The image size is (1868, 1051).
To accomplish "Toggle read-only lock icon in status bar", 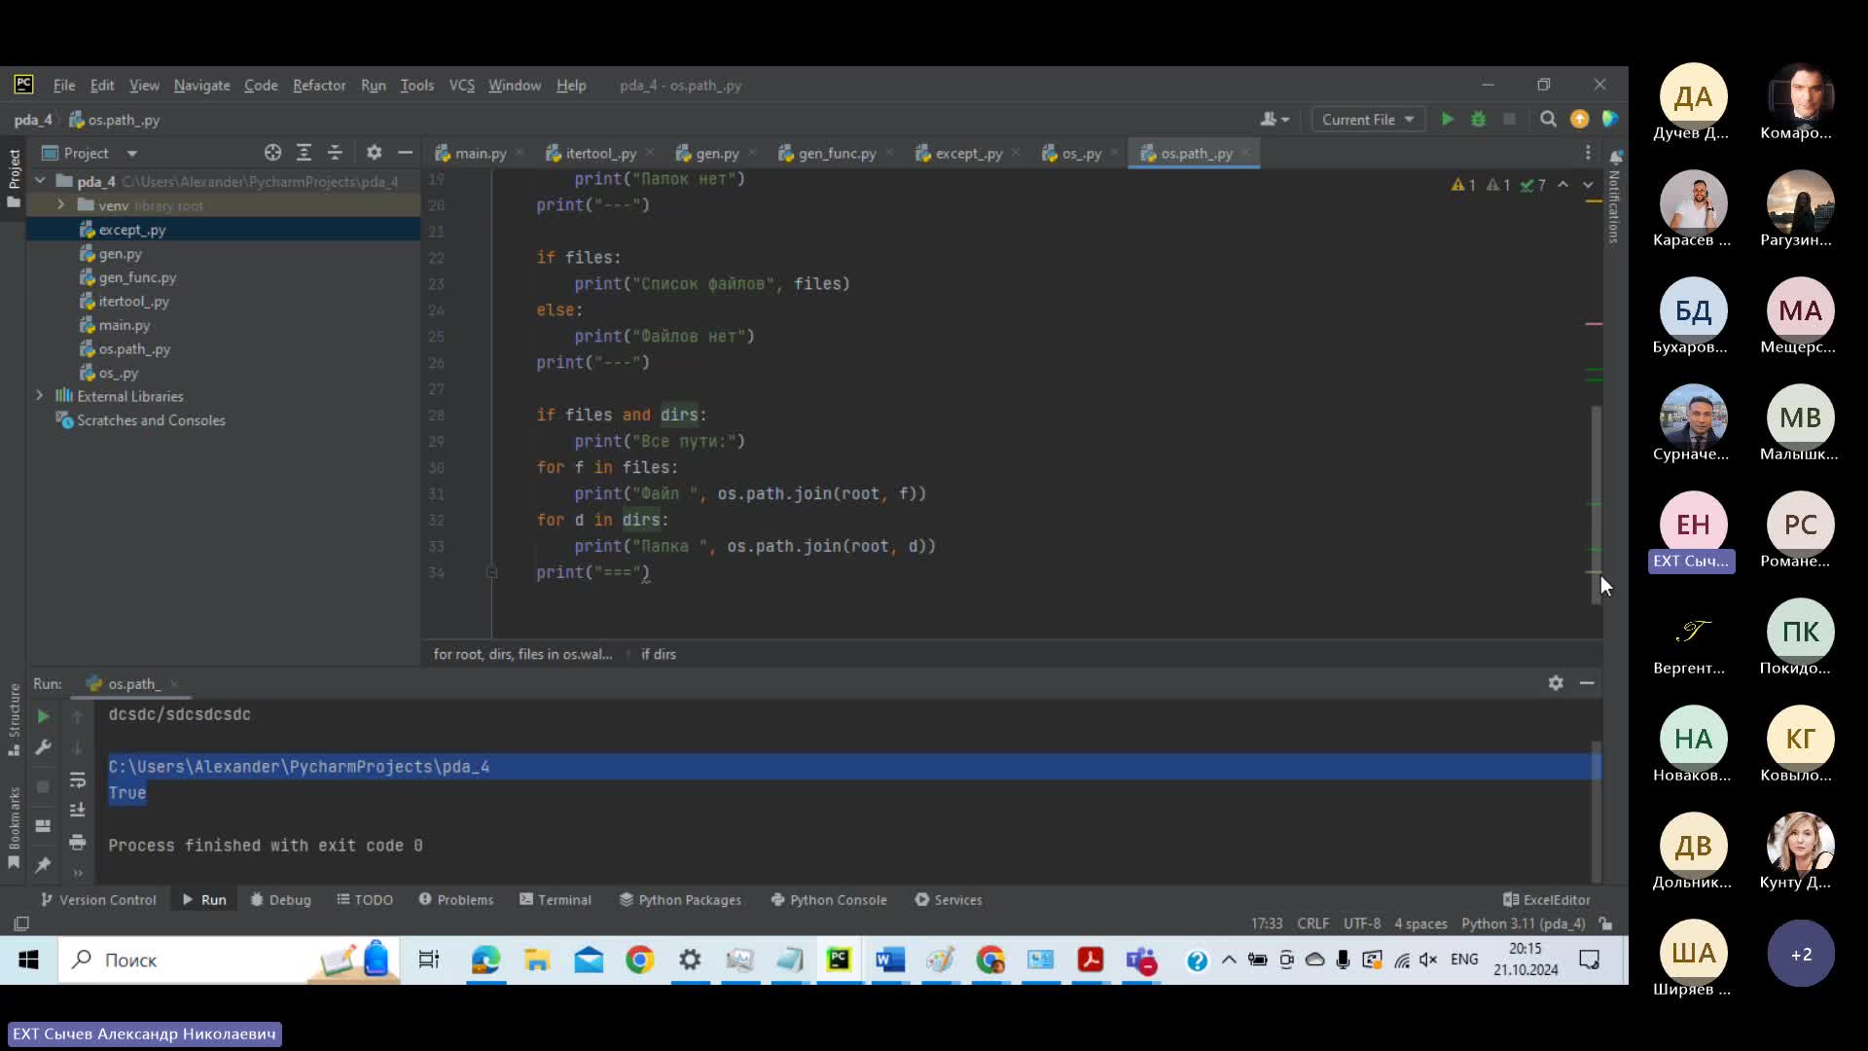I will (x=1606, y=924).
